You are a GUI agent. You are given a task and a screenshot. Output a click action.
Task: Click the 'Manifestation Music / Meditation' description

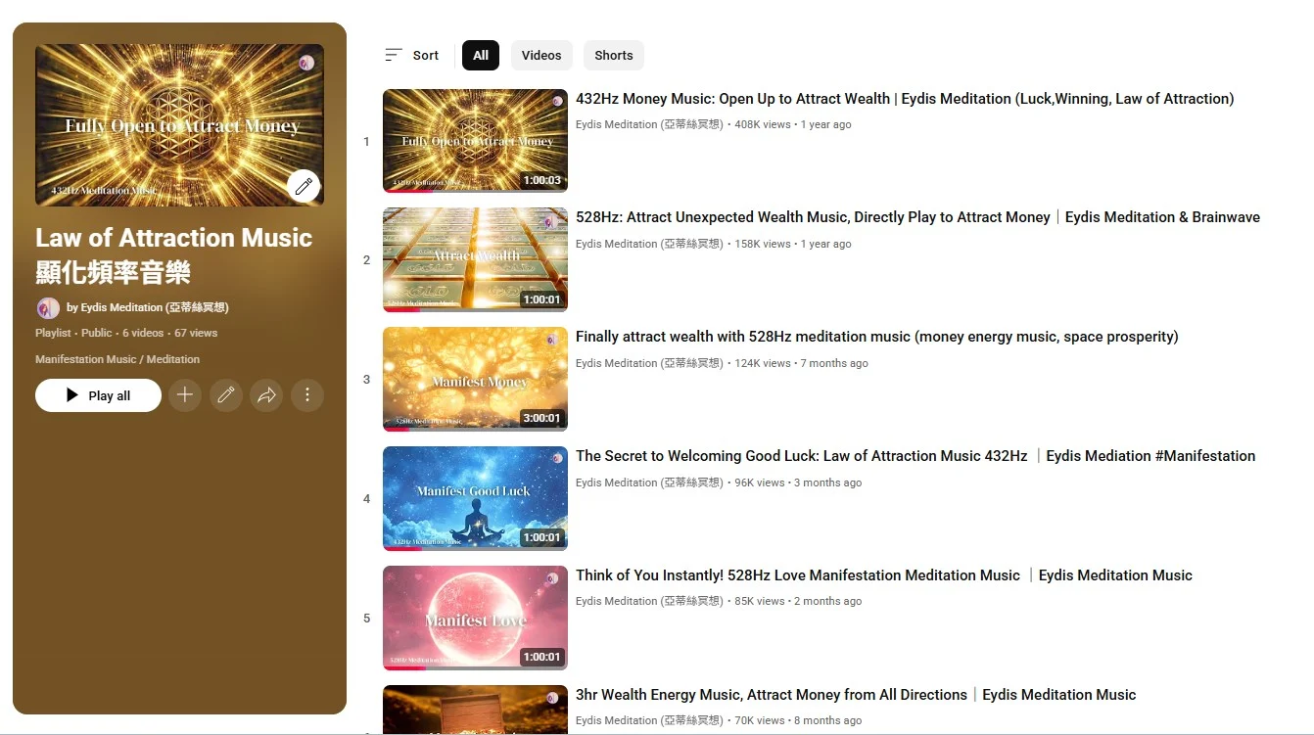[117, 359]
